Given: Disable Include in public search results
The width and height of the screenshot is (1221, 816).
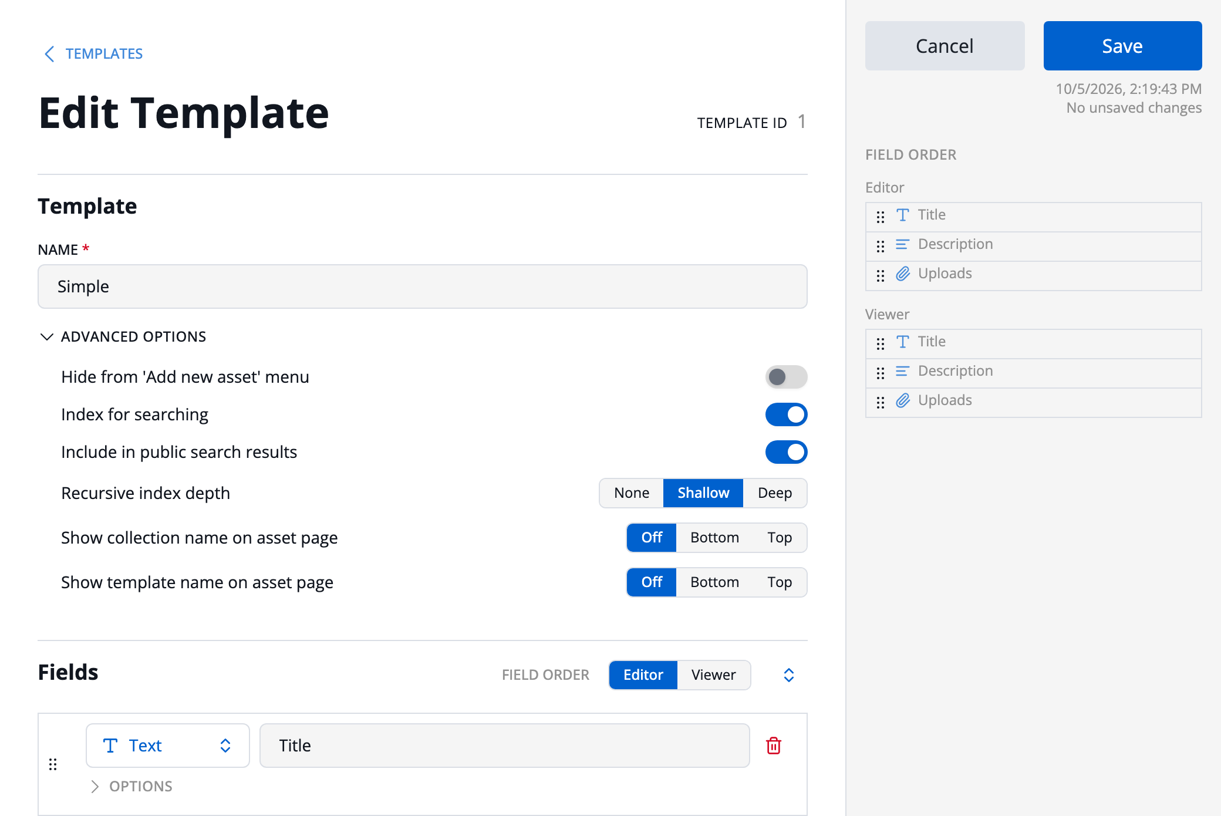Looking at the screenshot, I should click(786, 452).
